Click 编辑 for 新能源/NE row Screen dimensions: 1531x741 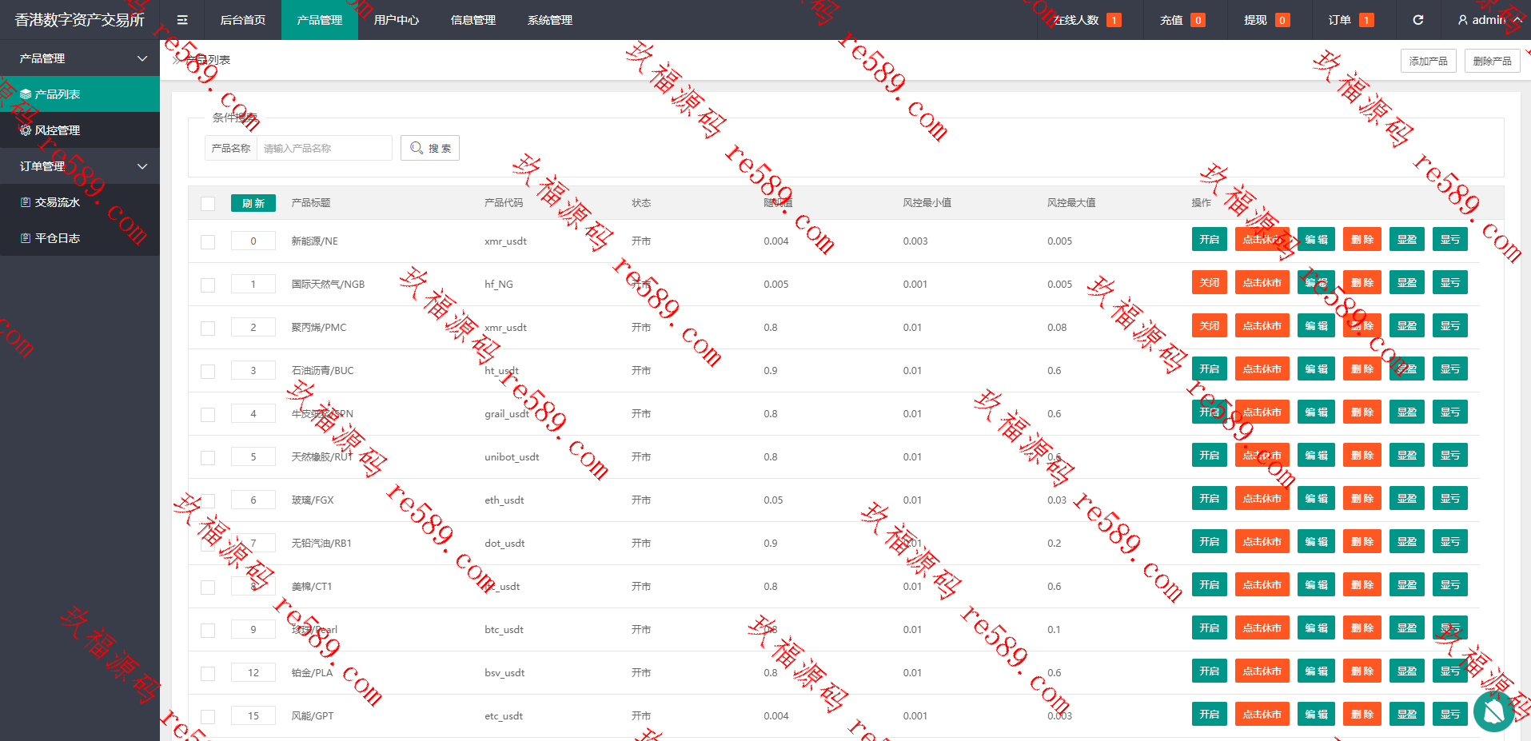pyautogui.click(x=1316, y=240)
